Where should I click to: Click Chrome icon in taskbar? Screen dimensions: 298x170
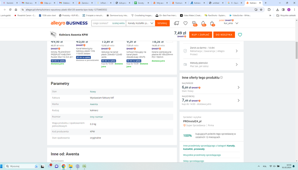(x=64, y=166)
